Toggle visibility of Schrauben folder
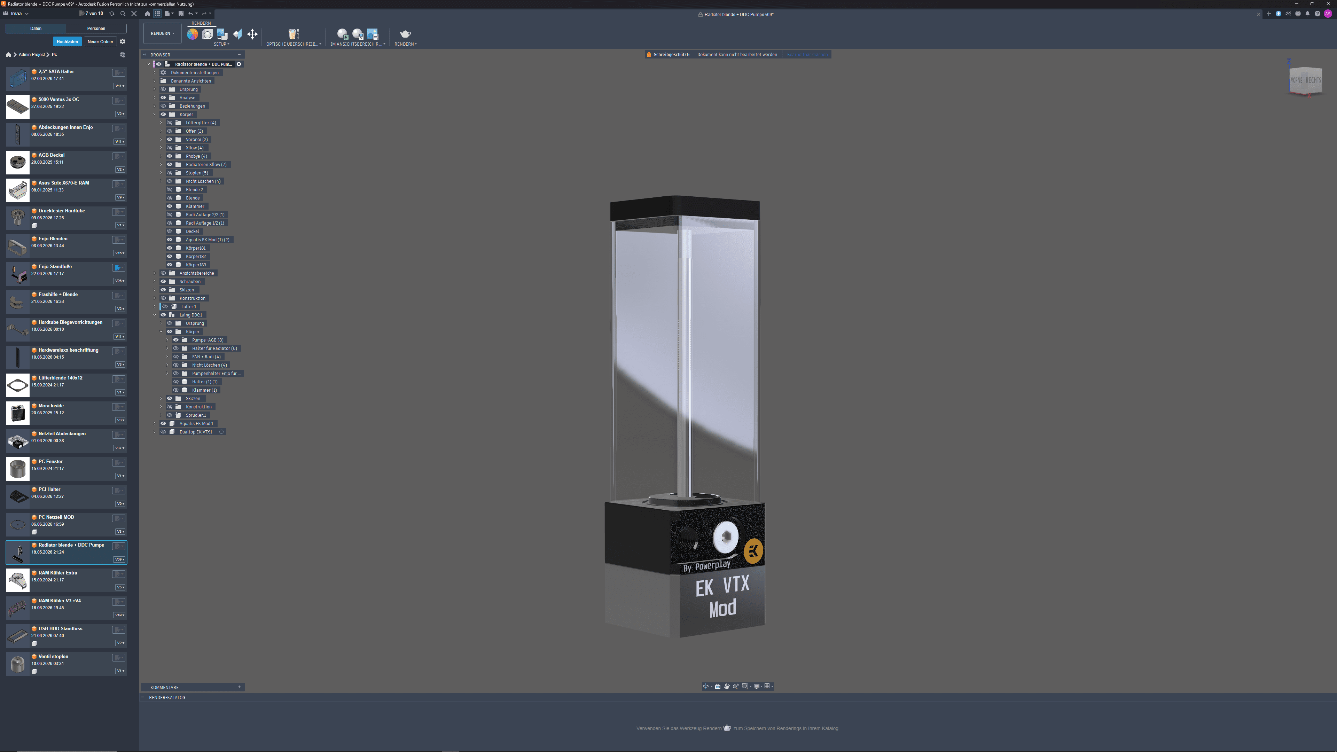 (163, 281)
